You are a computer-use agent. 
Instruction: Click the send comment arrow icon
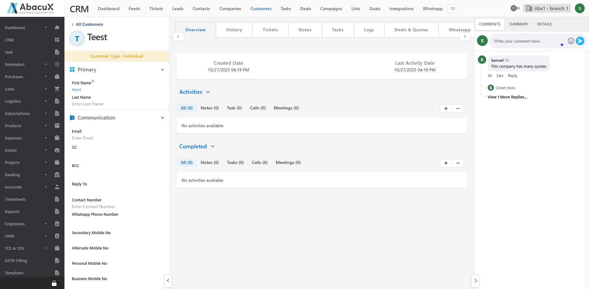(x=580, y=41)
